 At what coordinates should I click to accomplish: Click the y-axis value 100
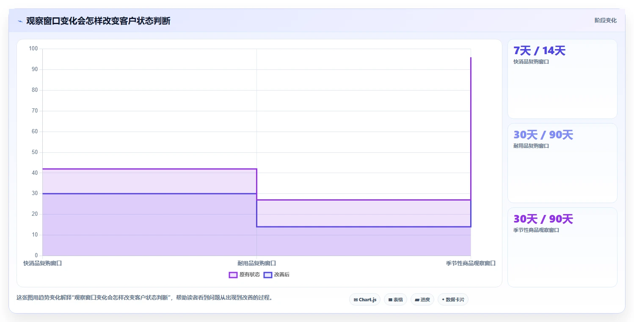pyautogui.click(x=33, y=49)
